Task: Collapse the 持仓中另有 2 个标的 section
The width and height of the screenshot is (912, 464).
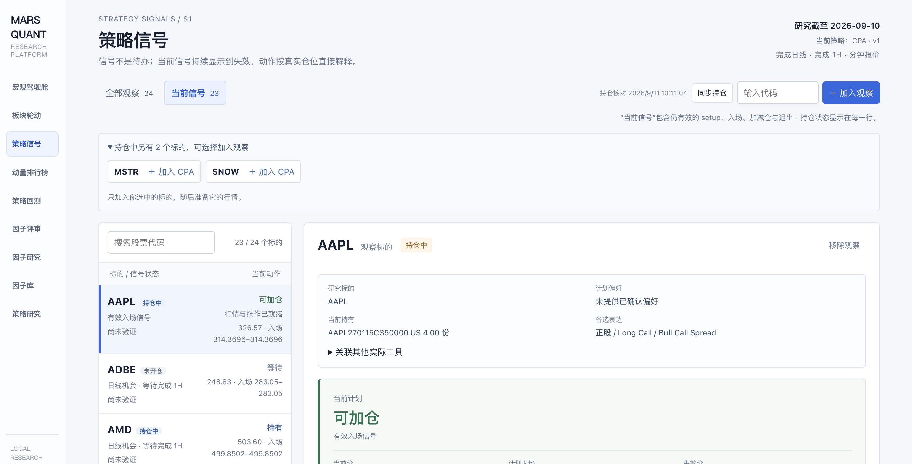Action: [178, 147]
